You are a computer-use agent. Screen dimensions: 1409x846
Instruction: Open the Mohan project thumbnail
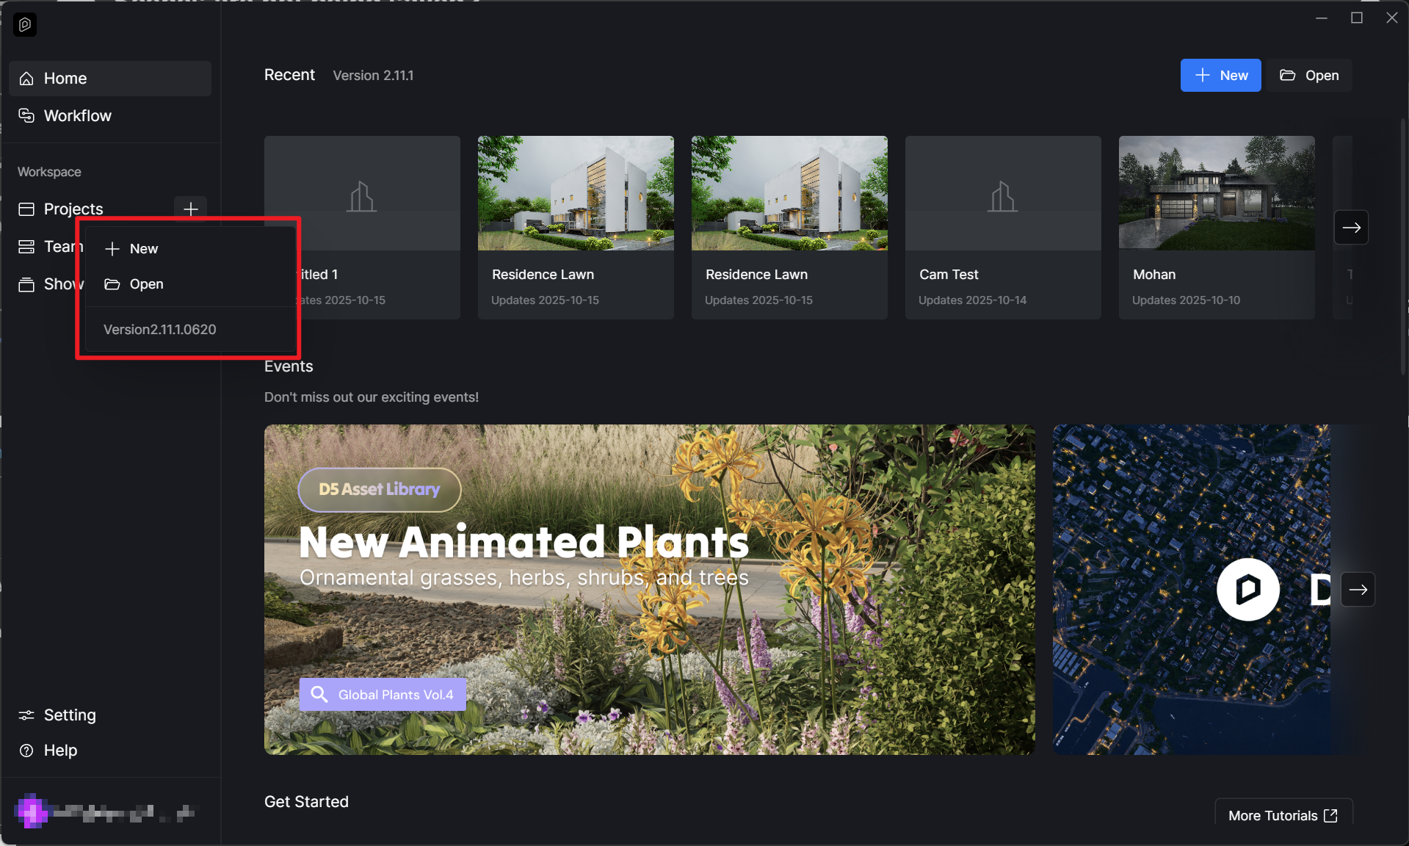1216,193
